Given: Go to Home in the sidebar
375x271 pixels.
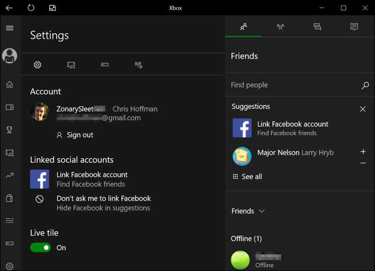Looking at the screenshot, I should (10, 84).
